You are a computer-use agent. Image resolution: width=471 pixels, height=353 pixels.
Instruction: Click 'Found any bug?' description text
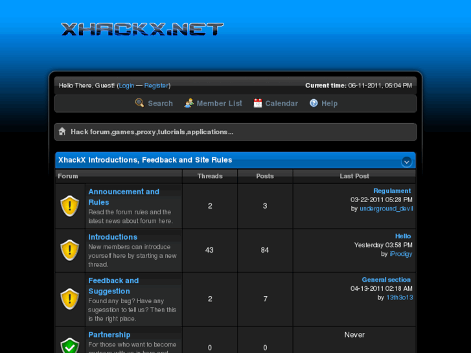point(132,310)
